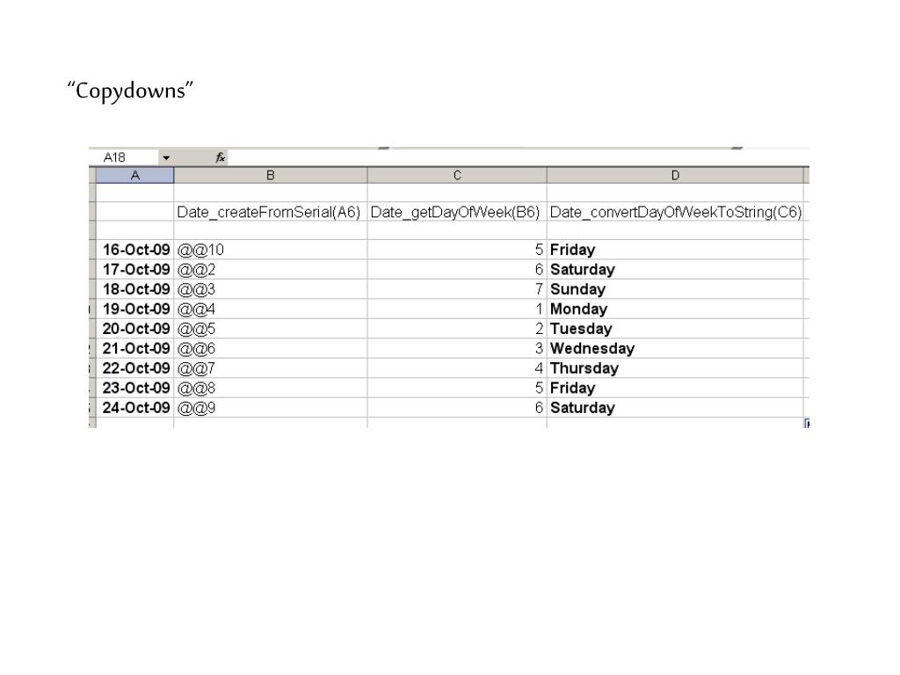Select the Sunday cell
The height and width of the screenshot is (675, 900).
pyautogui.click(x=675, y=289)
